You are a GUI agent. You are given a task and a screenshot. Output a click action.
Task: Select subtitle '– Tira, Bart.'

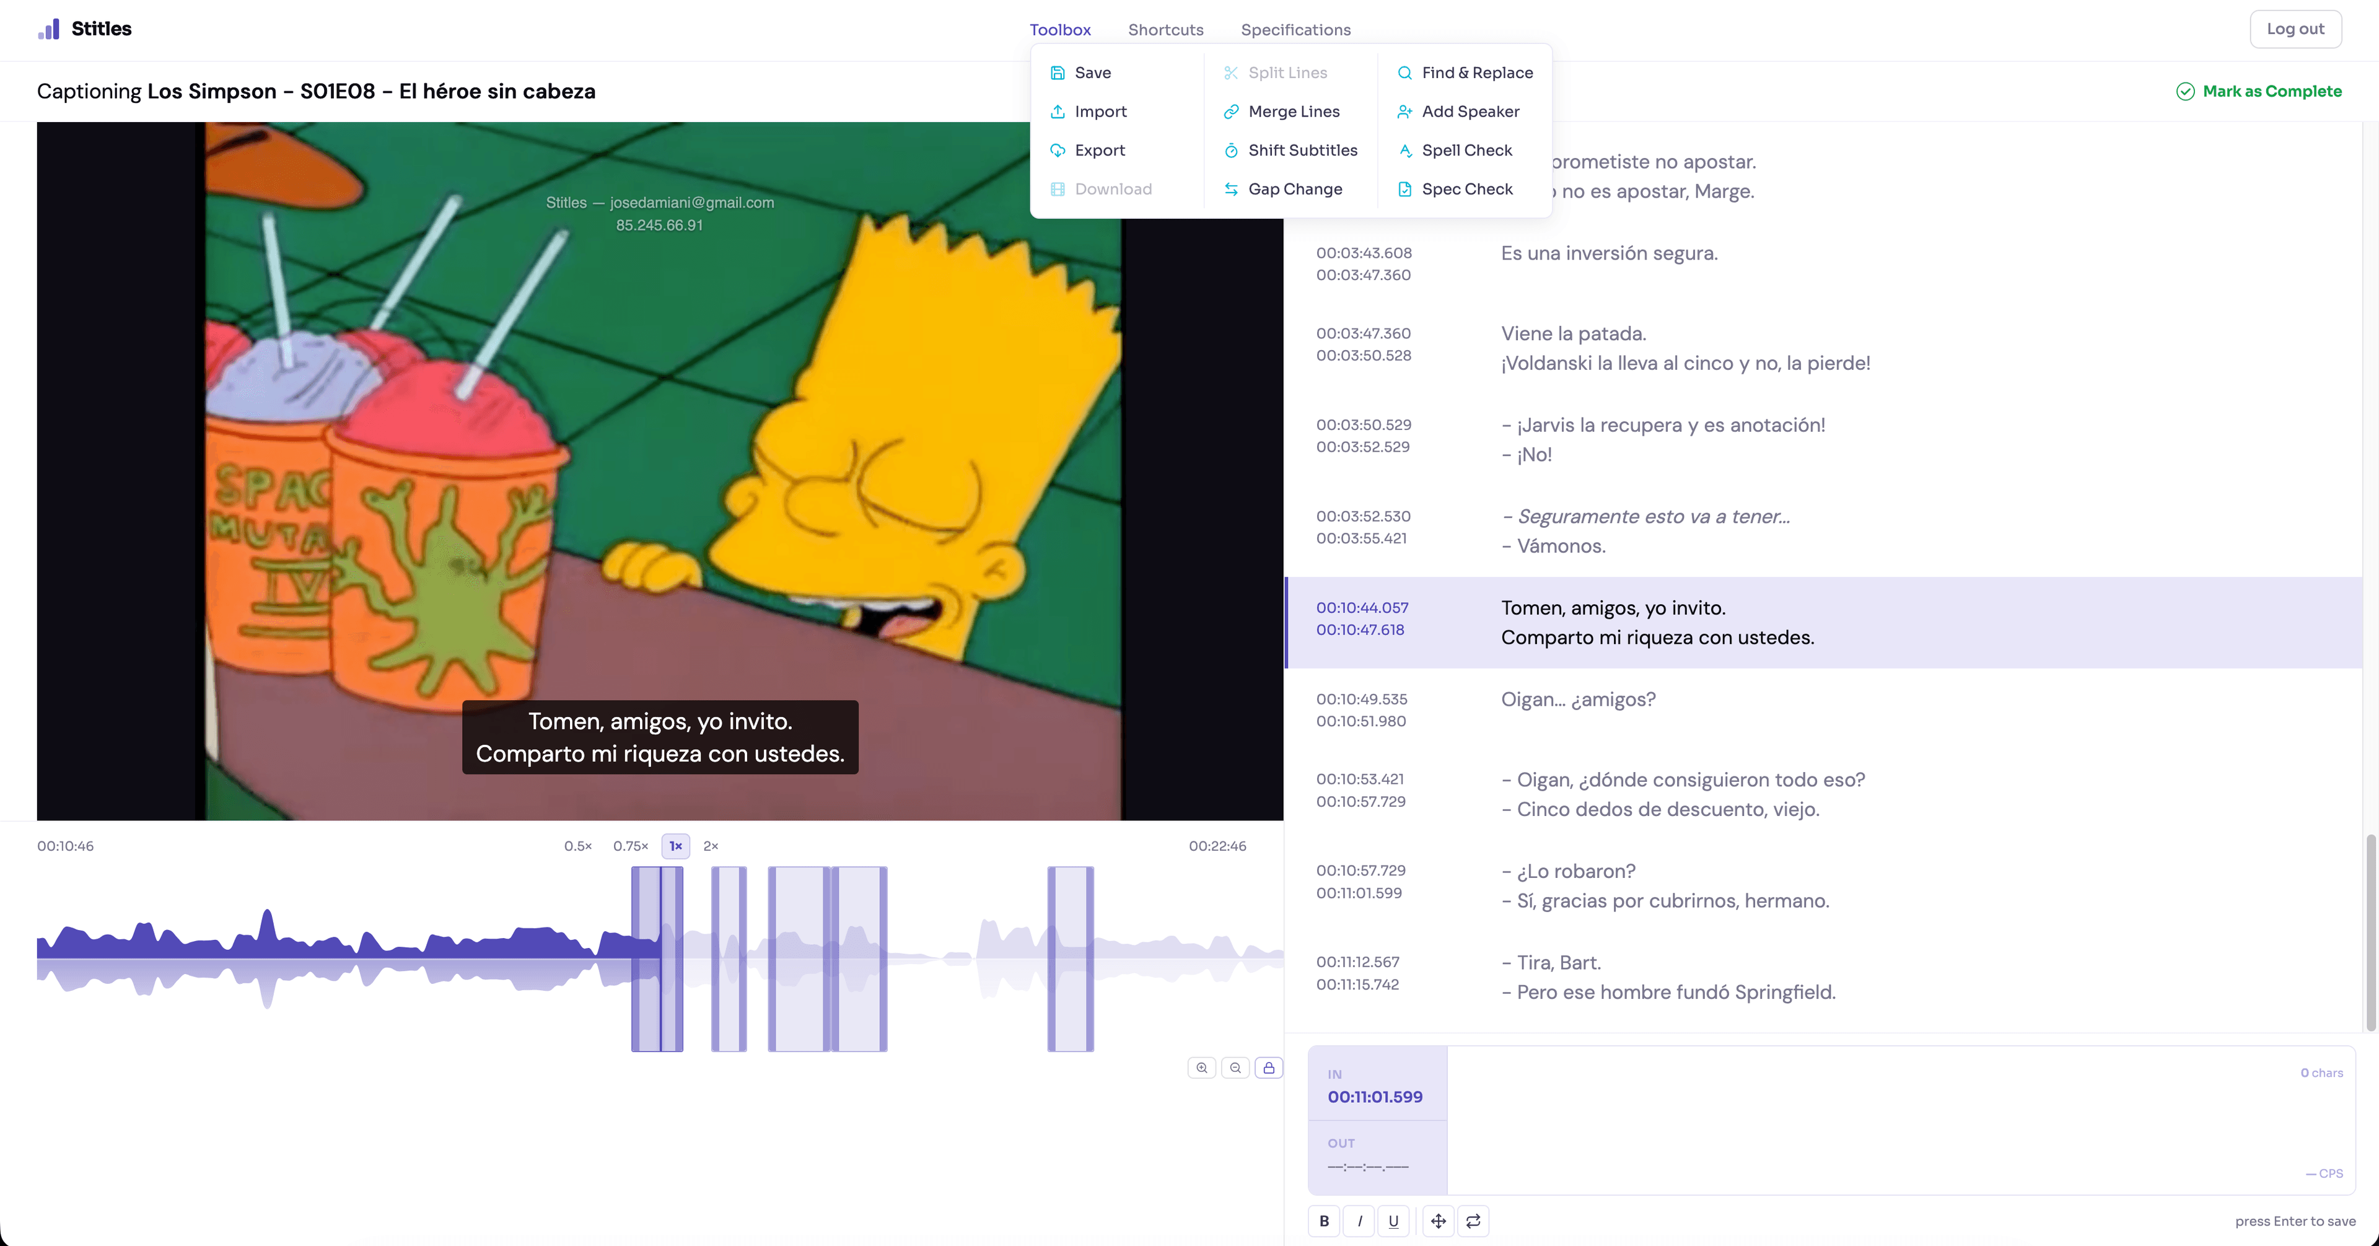(x=1823, y=978)
